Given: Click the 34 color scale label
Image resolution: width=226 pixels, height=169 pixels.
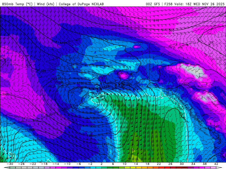Looking at the screenshot, I should 193,164.
